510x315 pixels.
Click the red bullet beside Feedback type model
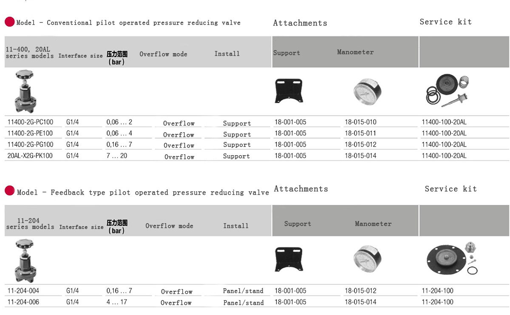click(9, 191)
